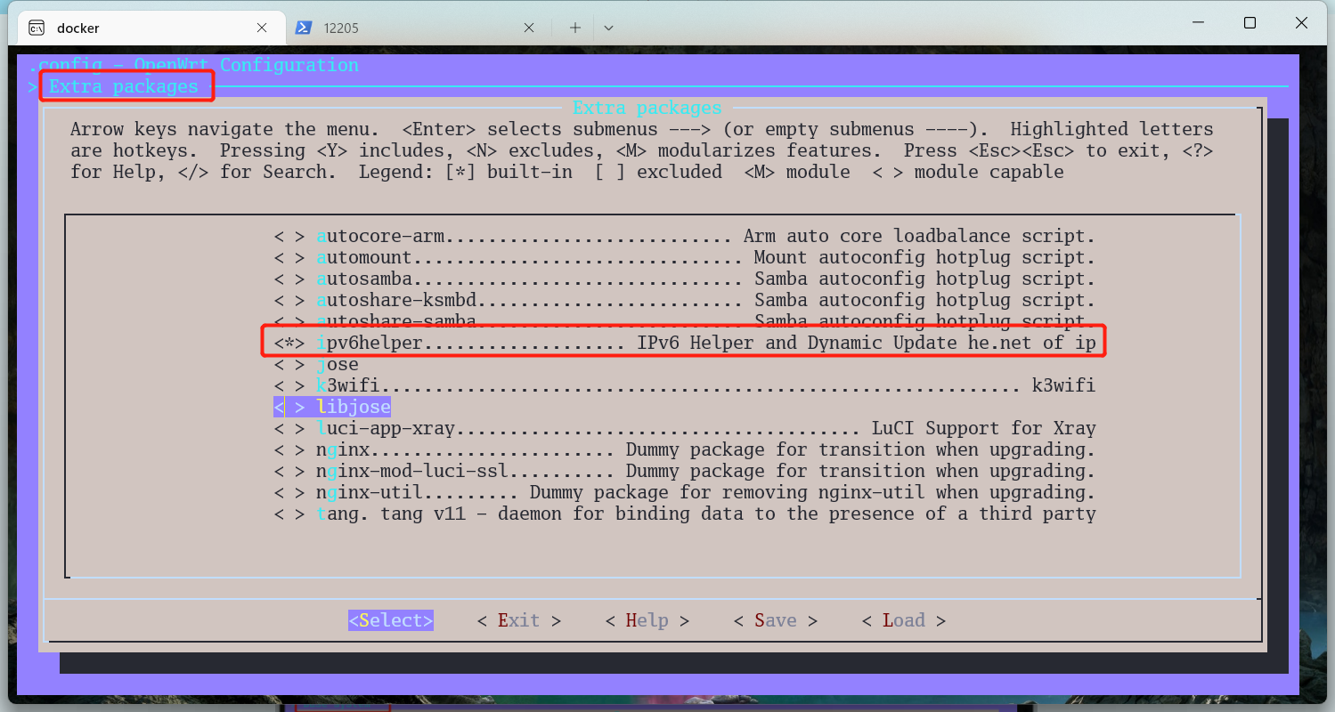This screenshot has height=712, width=1335.
Task: Click the PowerShell icon on 12205 tab
Action: 304,28
